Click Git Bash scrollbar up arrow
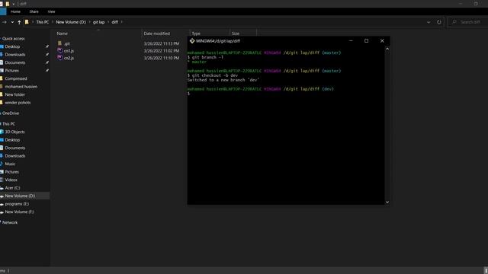This screenshot has width=488, height=274. pos(387,49)
